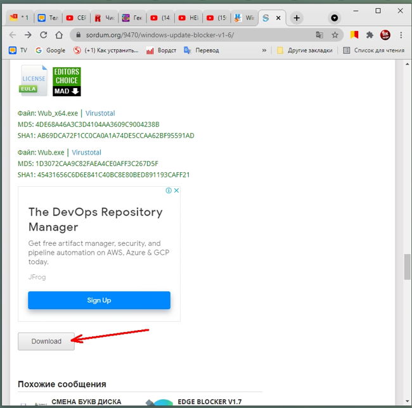The image size is (412, 408).
Task: Open Virustotal link for Wub_x64.exe
Action: point(100,113)
